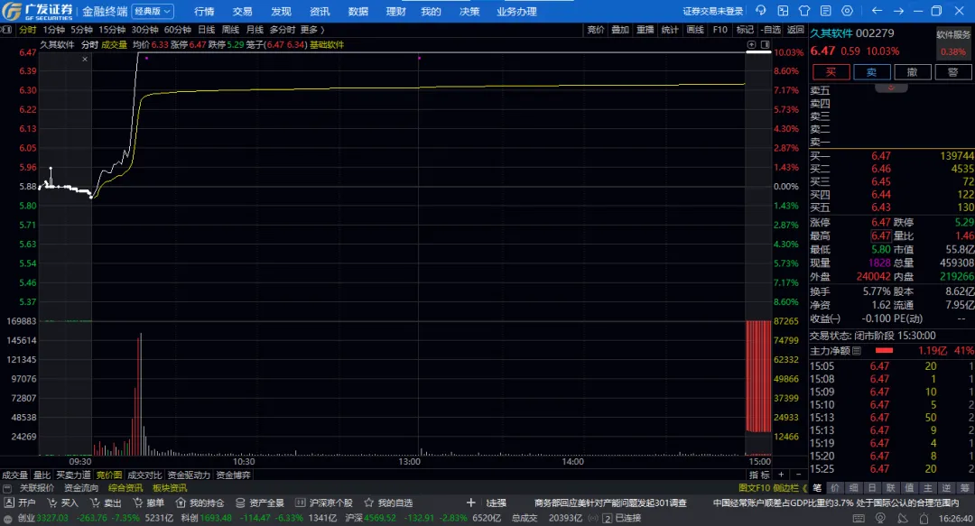975x526 pixels.
Task: Open settings hexagon icon
Action: click(848, 11)
